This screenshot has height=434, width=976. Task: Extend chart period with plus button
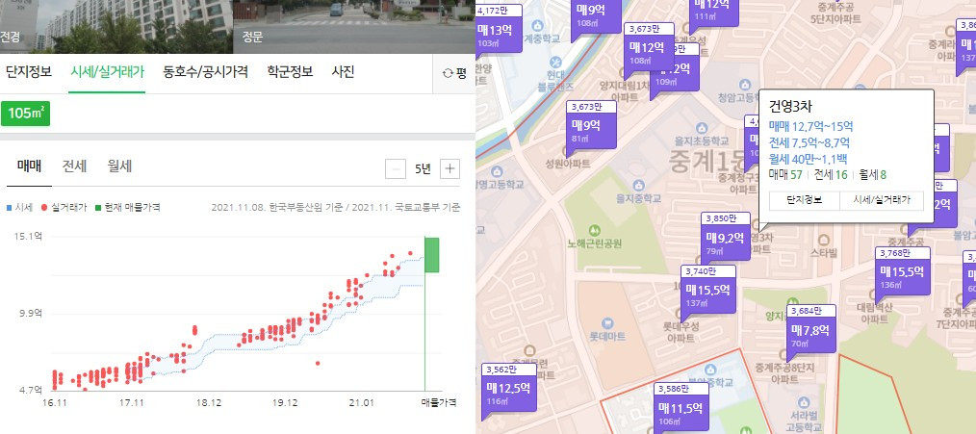tap(450, 168)
